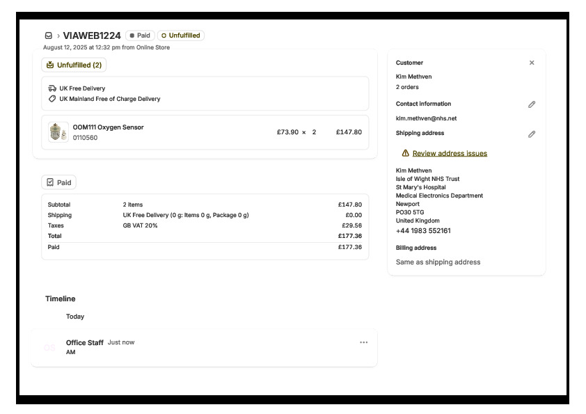
Task: Click the Unfulfilled (2) status badge
Action: tap(74, 65)
